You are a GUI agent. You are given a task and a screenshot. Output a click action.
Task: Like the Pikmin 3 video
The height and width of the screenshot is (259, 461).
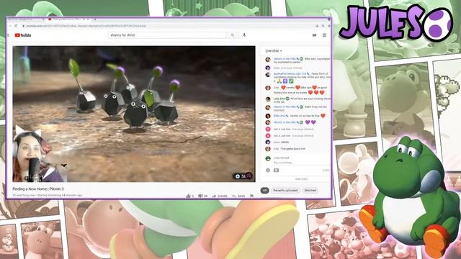tap(189, 196)
